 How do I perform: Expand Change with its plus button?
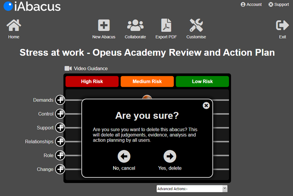(60, 169)
